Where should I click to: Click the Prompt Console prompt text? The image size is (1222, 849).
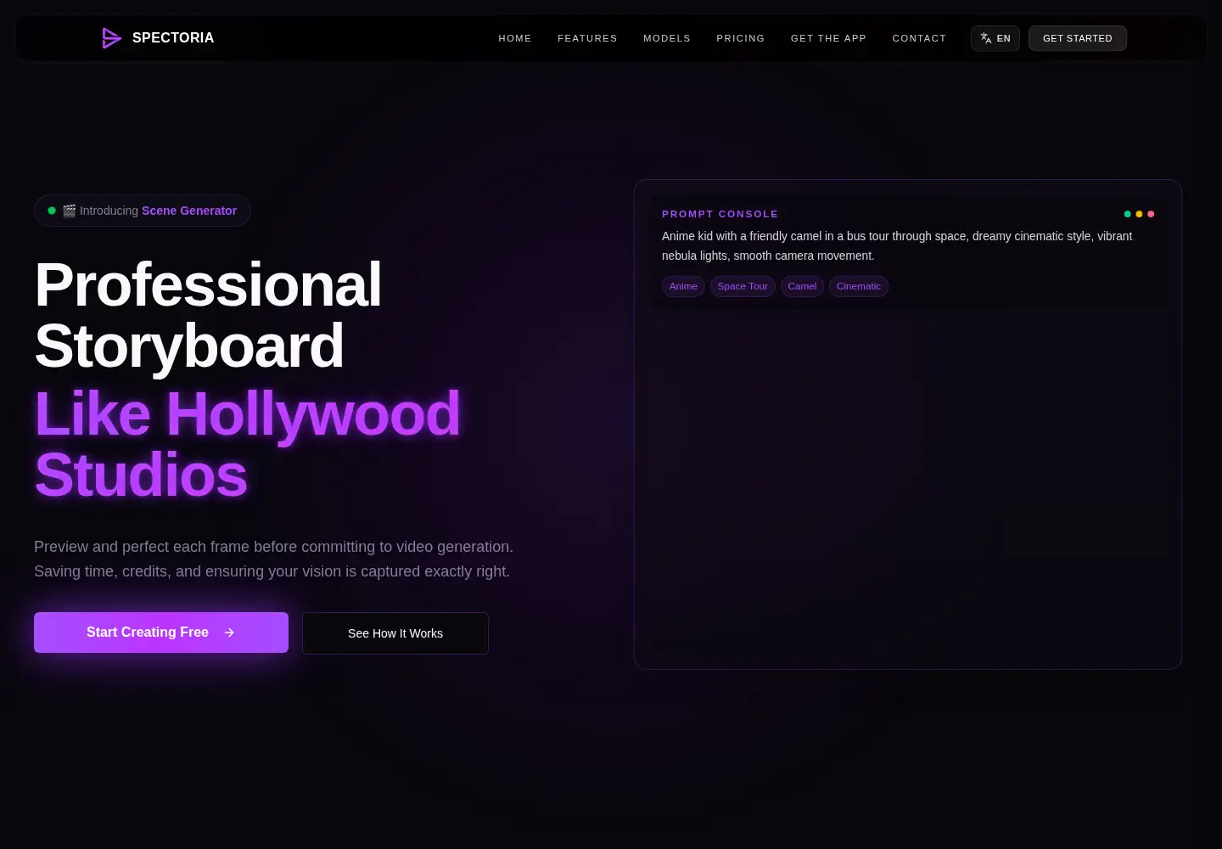click(897, 246)
